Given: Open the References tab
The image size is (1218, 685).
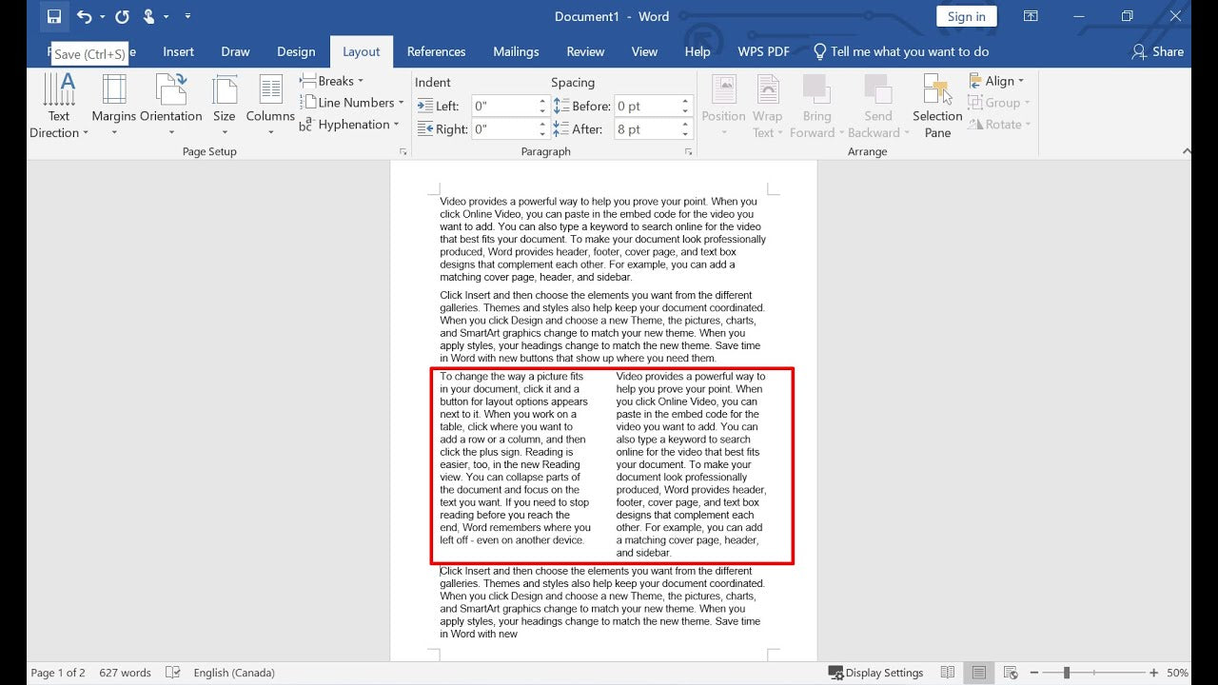Looking at the screenshot, I should point(436,51).
